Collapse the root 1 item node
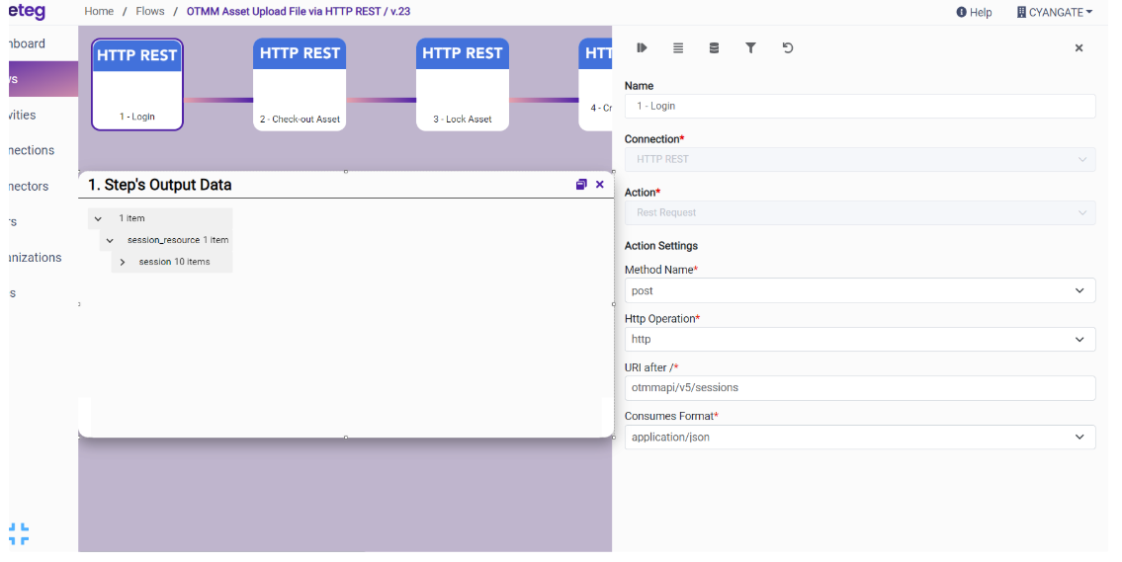This screenshot has height=562, width=1122. point(98,218)
